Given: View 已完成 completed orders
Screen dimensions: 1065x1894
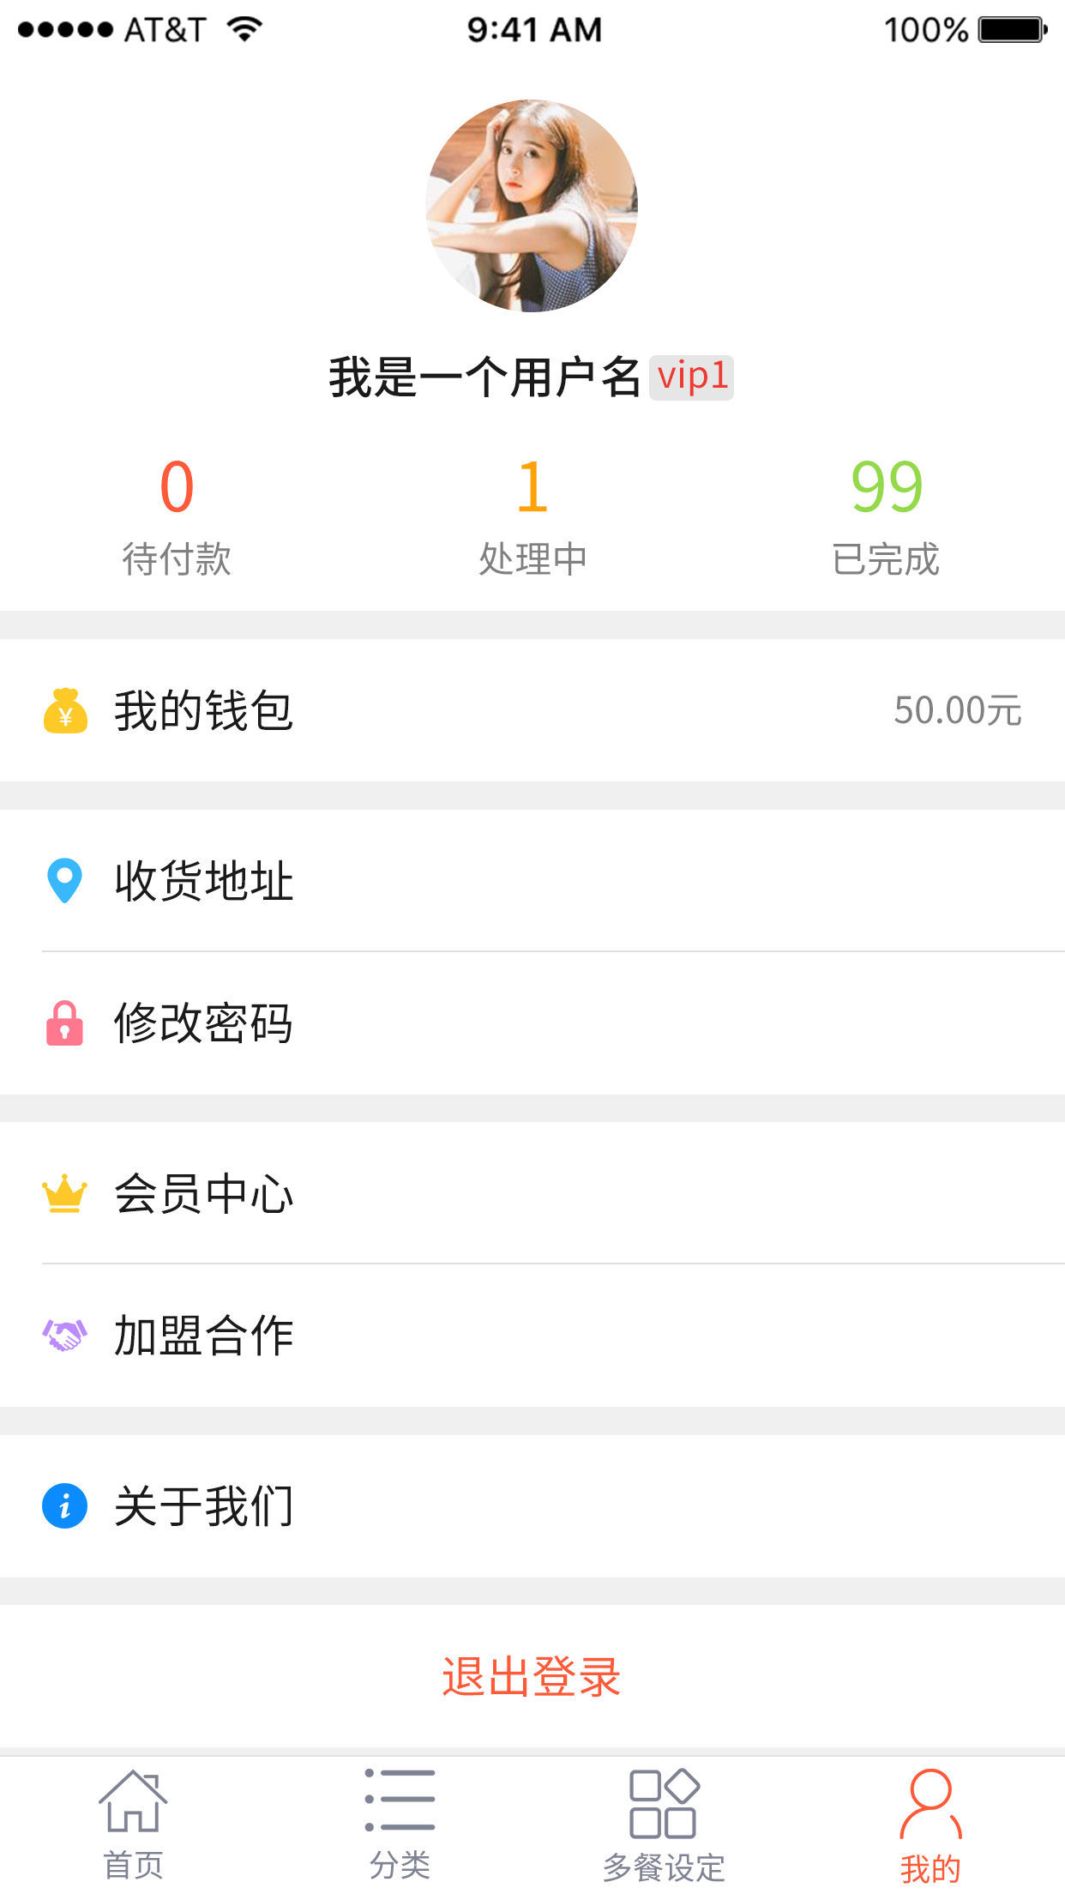Looking at the screenshot, I should (x=886, y=516).
